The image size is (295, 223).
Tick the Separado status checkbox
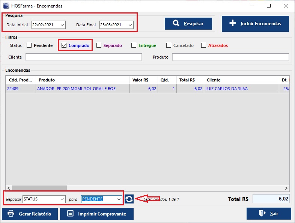click(99, 45)
